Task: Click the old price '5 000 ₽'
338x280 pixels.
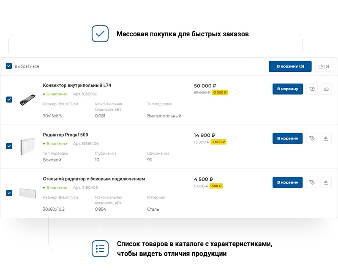Action: [201, 186]
